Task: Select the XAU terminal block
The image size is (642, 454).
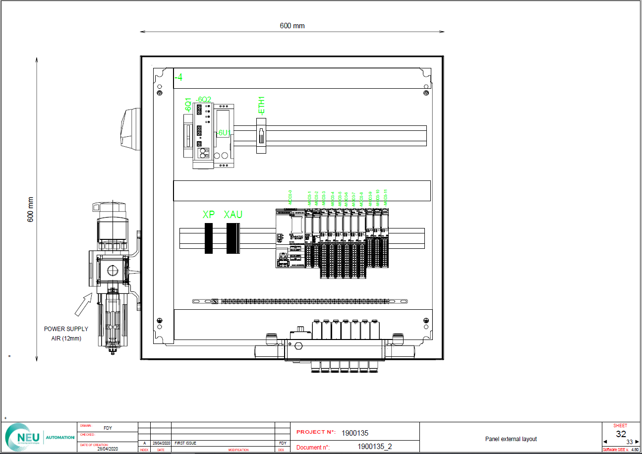Action: 233,238
